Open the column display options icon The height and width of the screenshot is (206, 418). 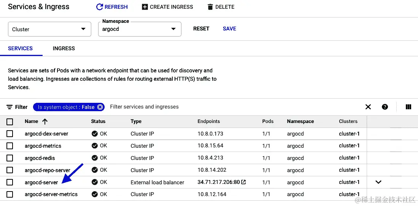point(408,107)
